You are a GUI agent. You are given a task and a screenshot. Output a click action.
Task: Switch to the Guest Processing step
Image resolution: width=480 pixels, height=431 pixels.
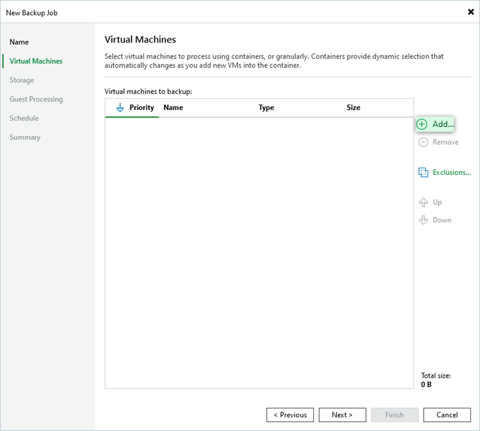coord(36,100)
